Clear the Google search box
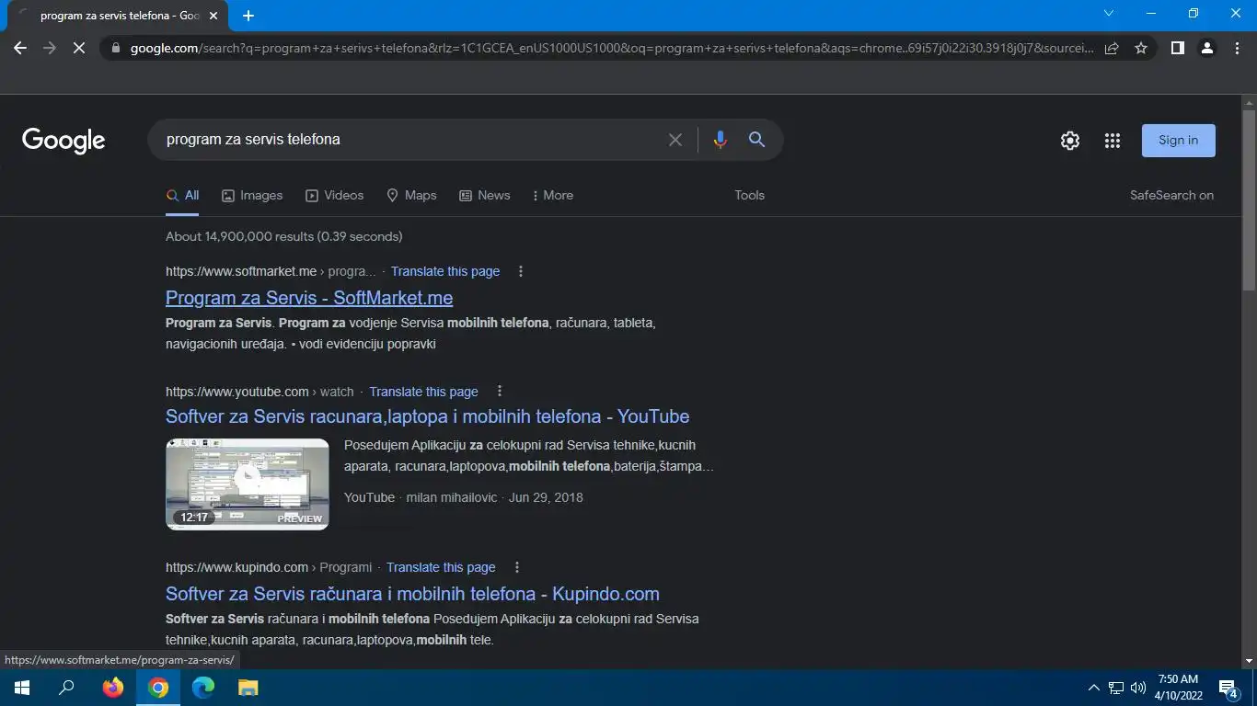 [675, 140]
